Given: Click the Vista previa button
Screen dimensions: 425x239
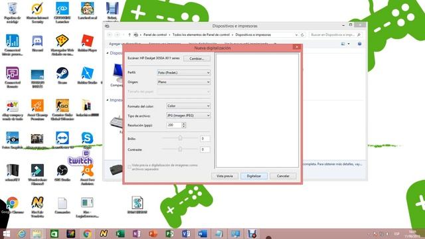Looking at the screenshot, I should [x=224, y=176].
